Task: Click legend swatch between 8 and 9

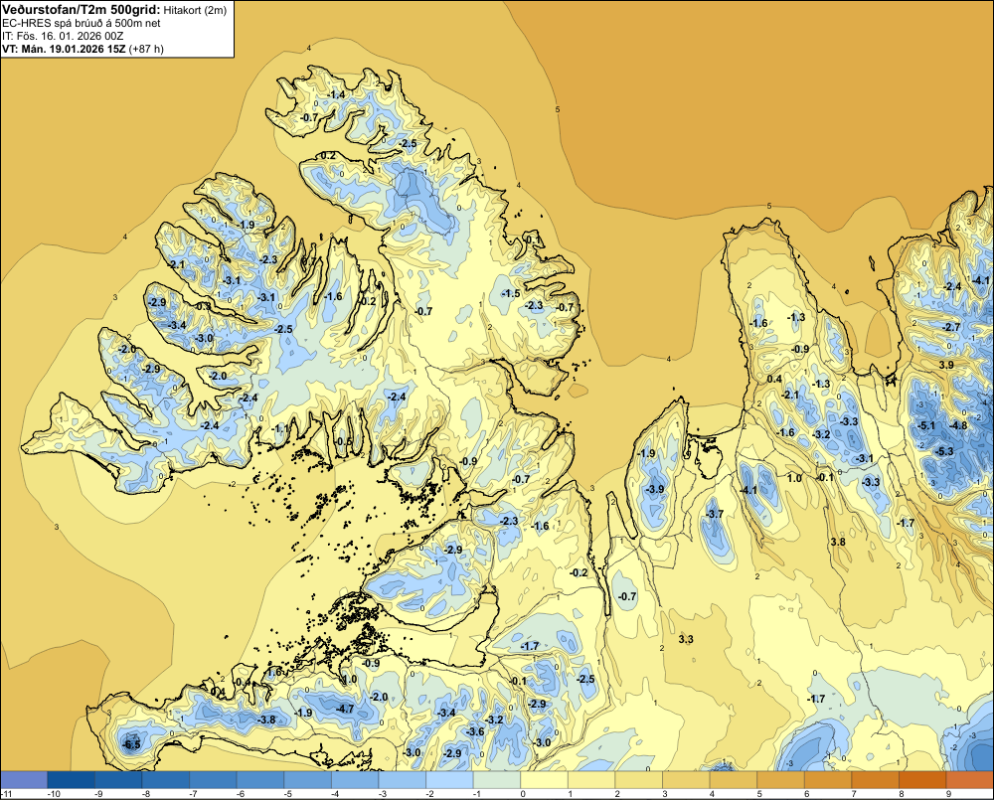Action: [922, 780]
